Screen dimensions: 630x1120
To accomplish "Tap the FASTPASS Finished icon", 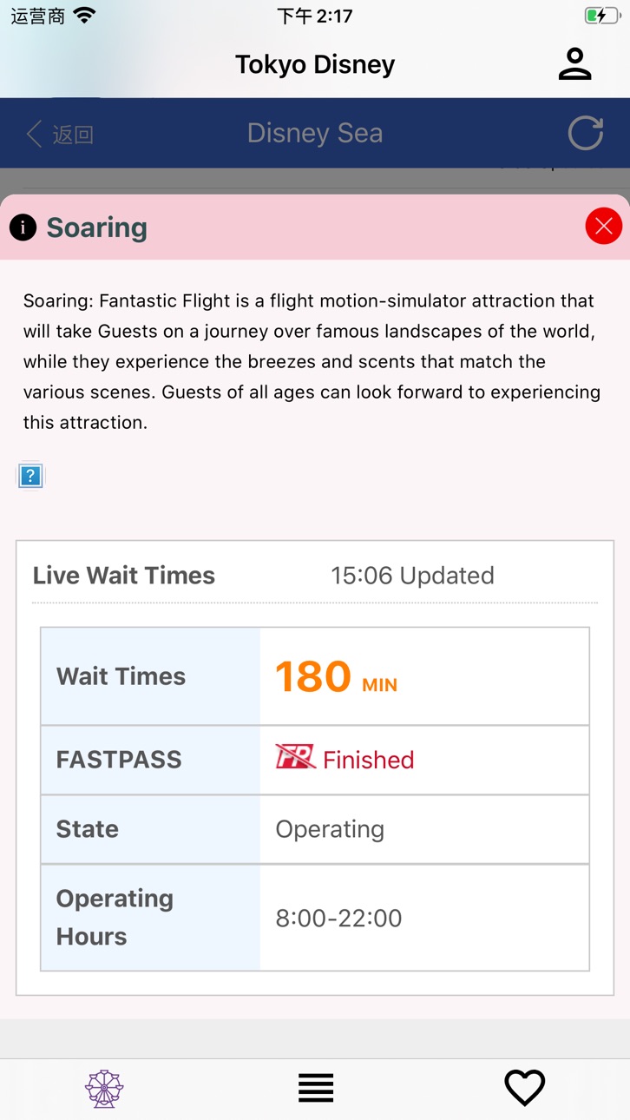I will coord(295,757).
